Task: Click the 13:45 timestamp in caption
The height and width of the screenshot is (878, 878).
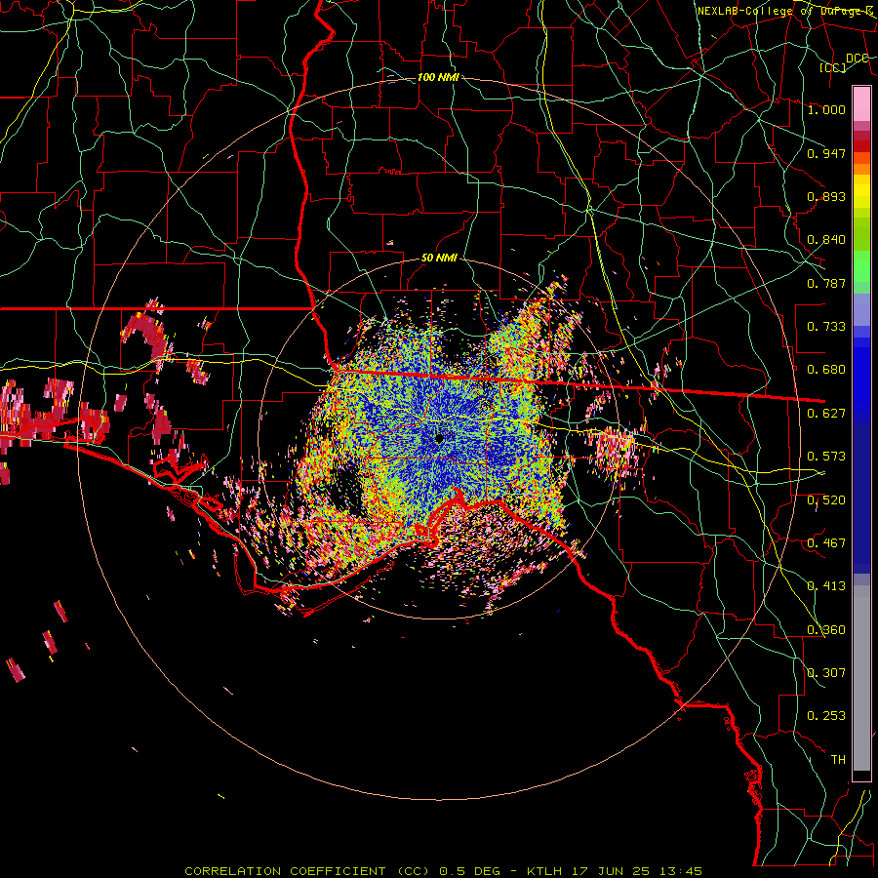Action: coord(680,871)
